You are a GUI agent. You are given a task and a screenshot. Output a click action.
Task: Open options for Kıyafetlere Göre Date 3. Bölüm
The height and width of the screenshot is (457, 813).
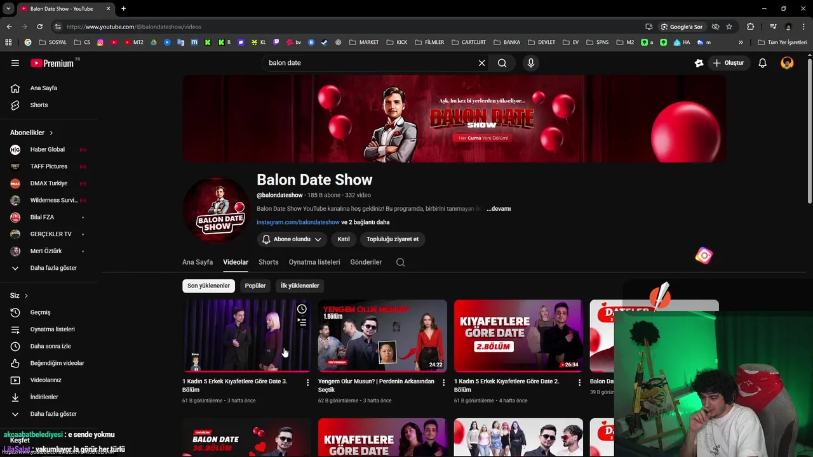click(x=307, y=383)
